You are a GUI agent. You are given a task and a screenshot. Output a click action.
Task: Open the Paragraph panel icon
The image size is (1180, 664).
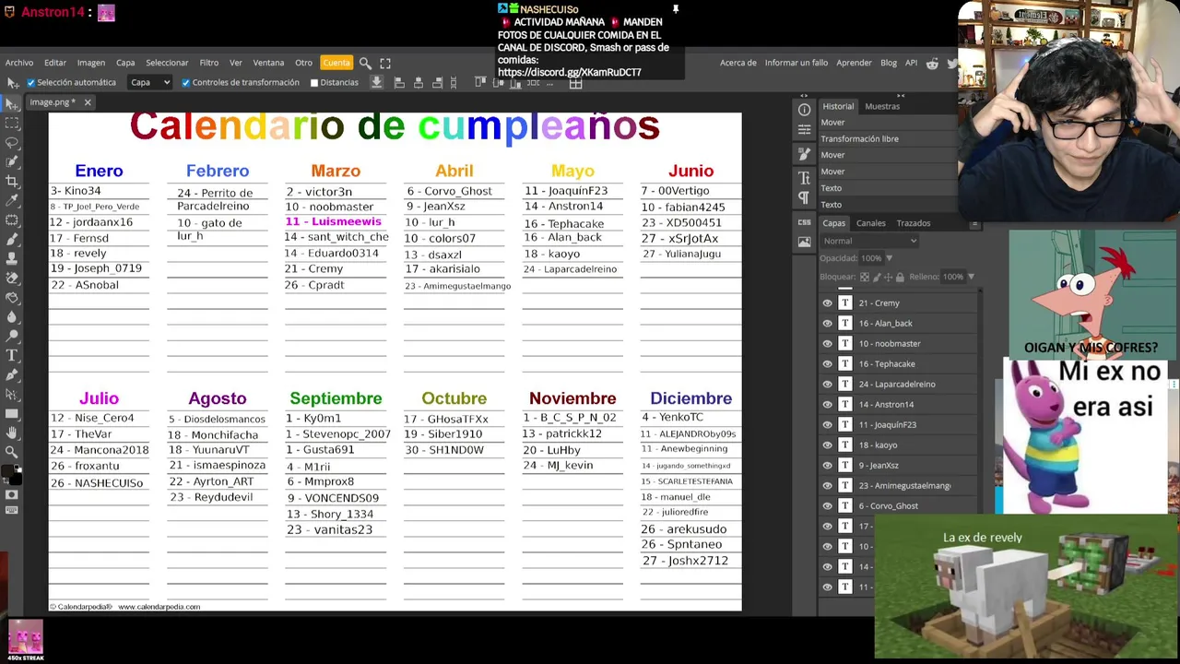click(x=805, y=198)
